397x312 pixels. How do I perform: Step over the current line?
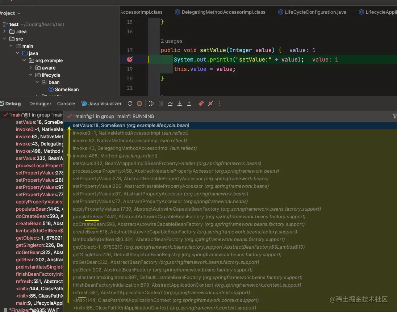(170, 104)
